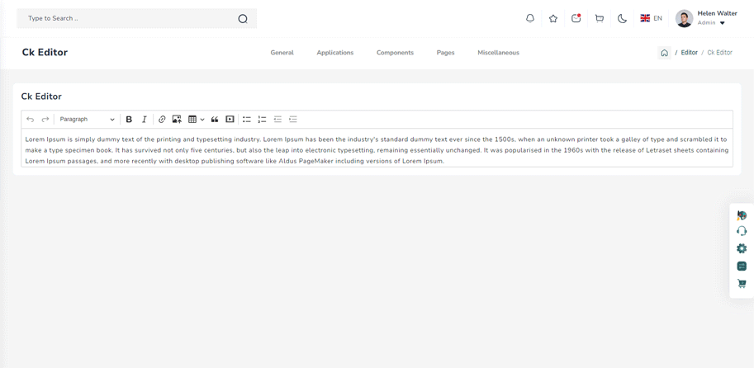This screenshot has width=754, height=368.
Task: Click the Ck Editor breadcrumb text
Action: coord(720,53)
